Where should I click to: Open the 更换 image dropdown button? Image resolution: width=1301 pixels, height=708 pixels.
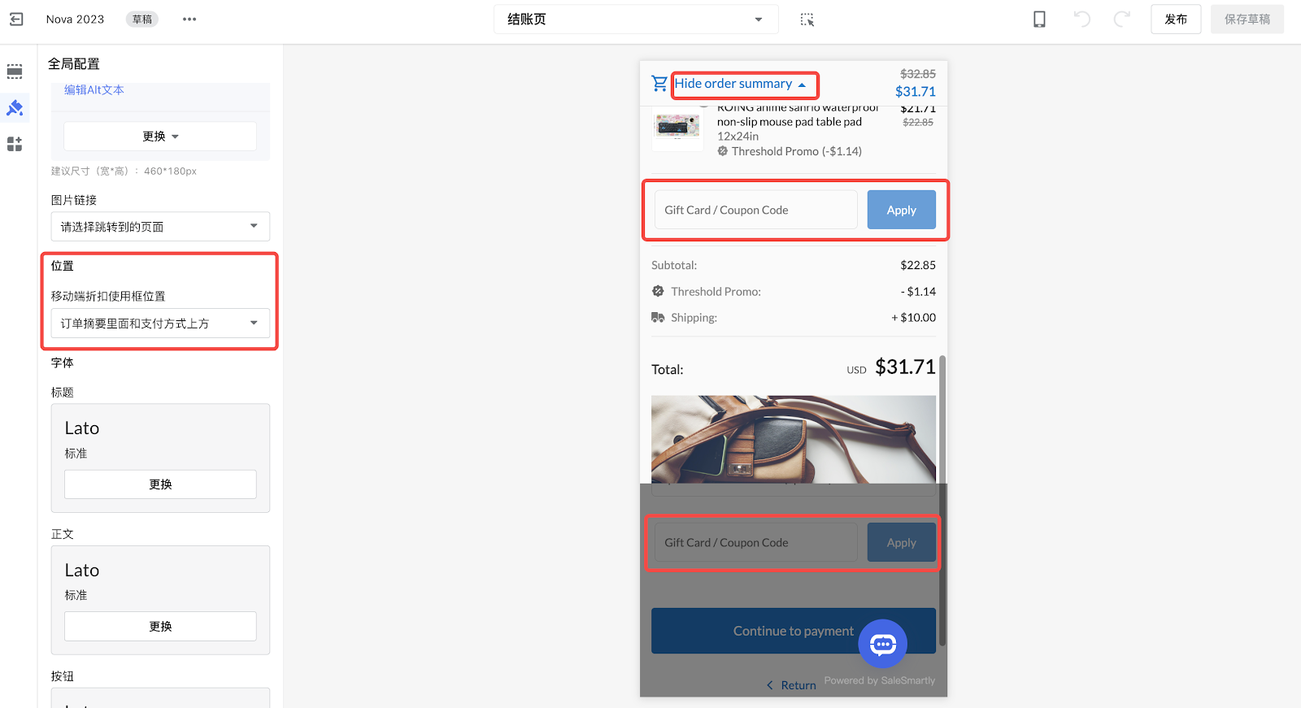(160, 137)
